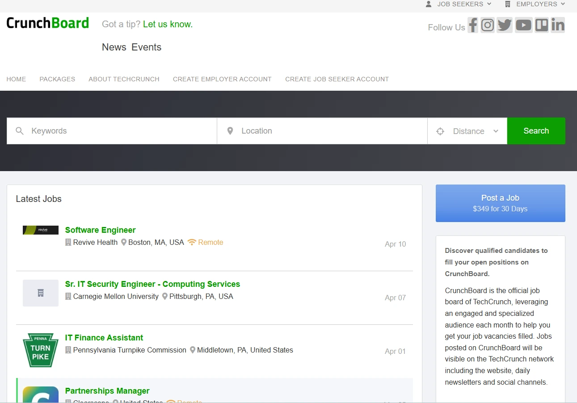Screen dimensions: 577x403
Task: Select Create Employer Account menu item
Action: tap(222, 79)
